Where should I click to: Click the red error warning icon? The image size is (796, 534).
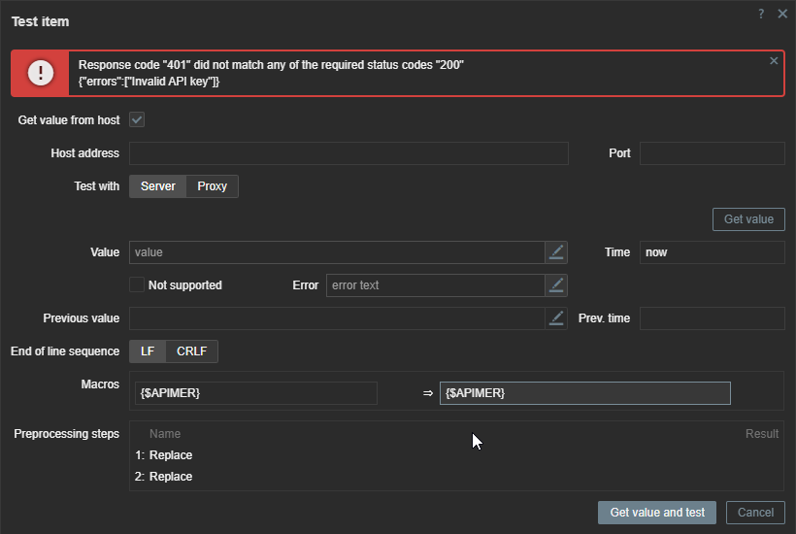[x=41, y=73]
